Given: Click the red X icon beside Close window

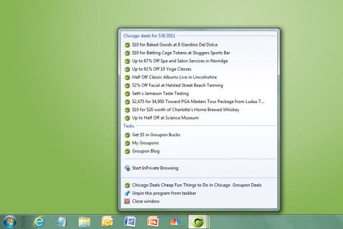Looking at the screenshot, I should [x=127, y=201].
